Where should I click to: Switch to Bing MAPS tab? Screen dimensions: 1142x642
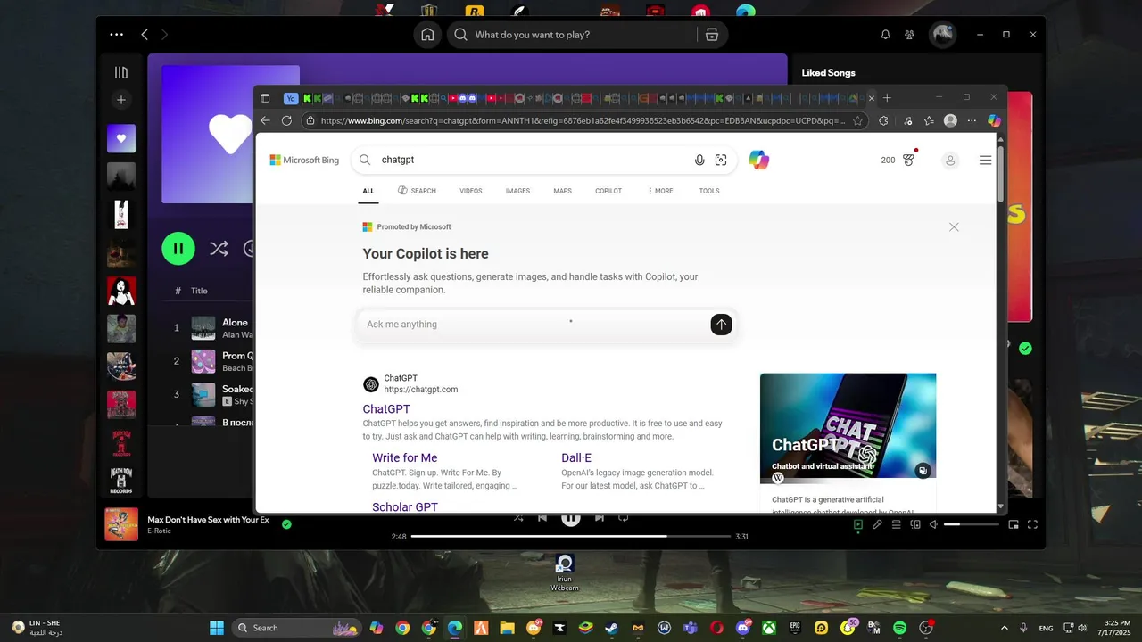[562, 191]
